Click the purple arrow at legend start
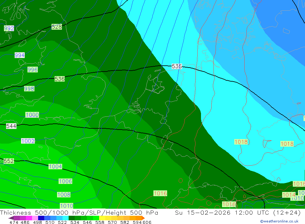 click(x=11, y=218)
